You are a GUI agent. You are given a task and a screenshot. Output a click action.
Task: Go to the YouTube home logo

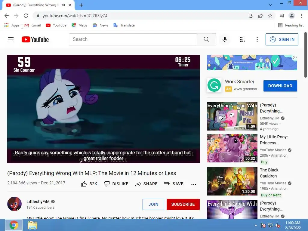click(35, 39)
